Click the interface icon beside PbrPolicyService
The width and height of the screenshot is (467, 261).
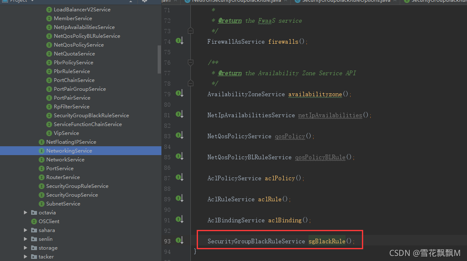(49, 63)
